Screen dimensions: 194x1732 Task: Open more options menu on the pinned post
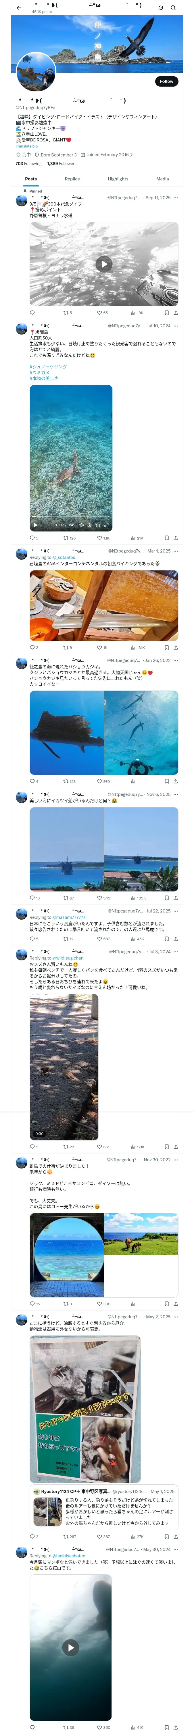[x=176, y=198]
